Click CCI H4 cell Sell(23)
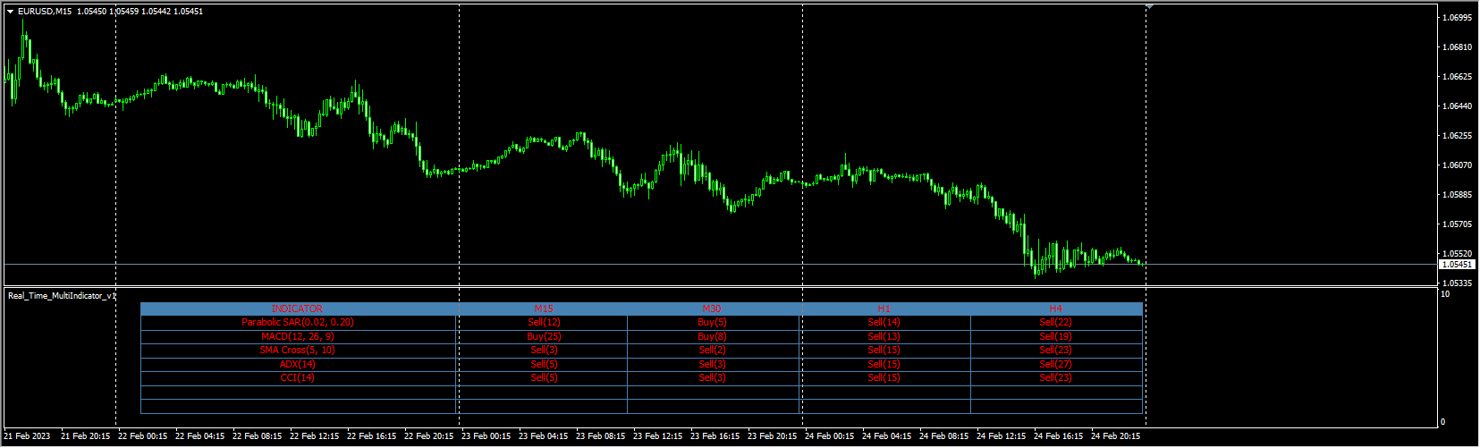1480x448 pixels. (x=1056, y=377)
